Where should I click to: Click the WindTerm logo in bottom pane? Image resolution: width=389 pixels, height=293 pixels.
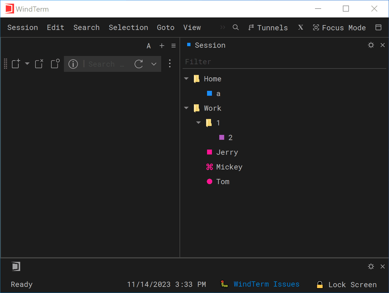pos(16,266)
